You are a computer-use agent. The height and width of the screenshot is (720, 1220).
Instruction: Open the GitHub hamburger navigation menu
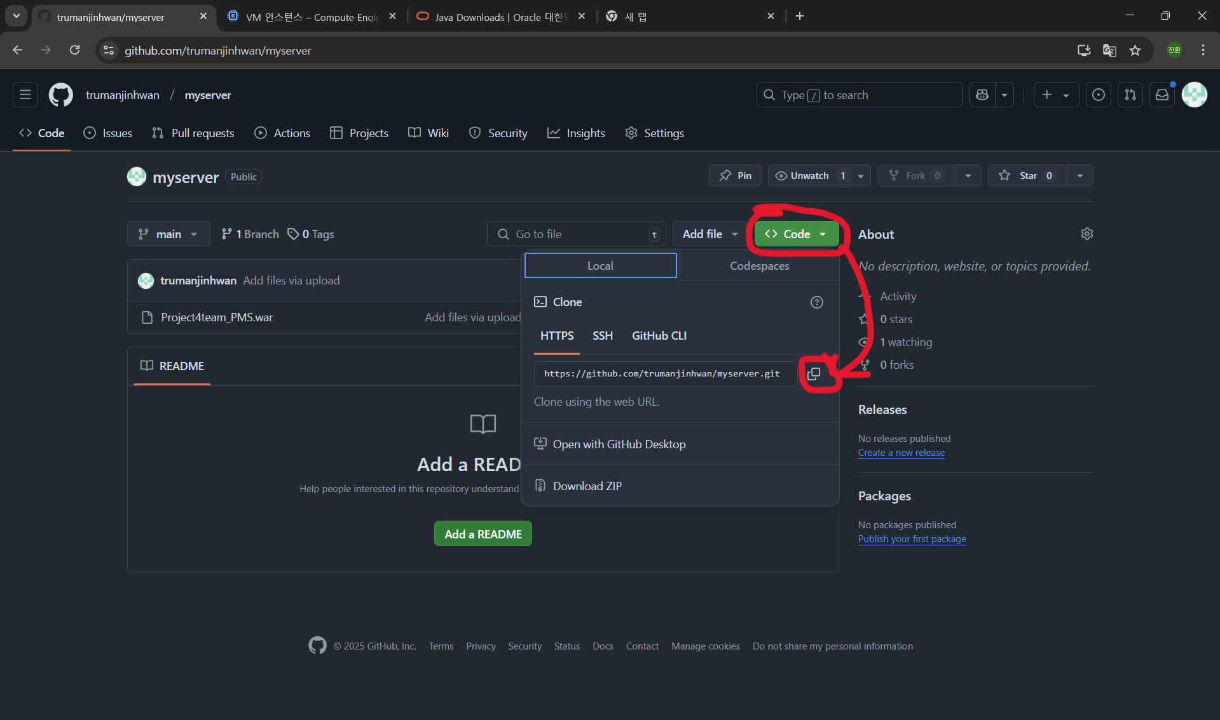(x=25, y=95)
